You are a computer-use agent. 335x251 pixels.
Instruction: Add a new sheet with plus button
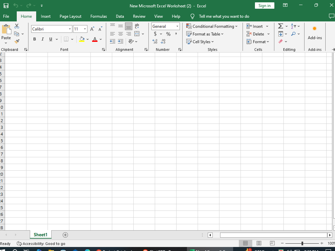tap(65, 235)
